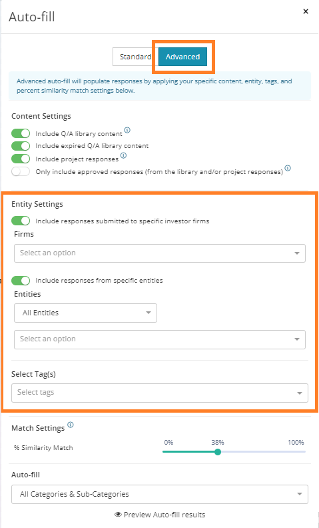The image size is (319, 528).
Task: Click info icon next to Q/A library content
Action: (x=127, y=130)
